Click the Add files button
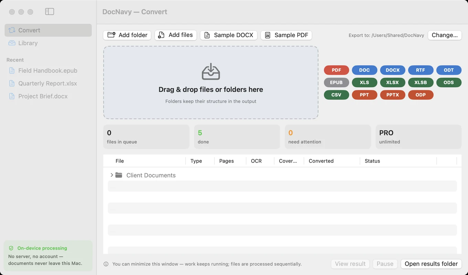The image size is (468, 275). click(175, 35)
